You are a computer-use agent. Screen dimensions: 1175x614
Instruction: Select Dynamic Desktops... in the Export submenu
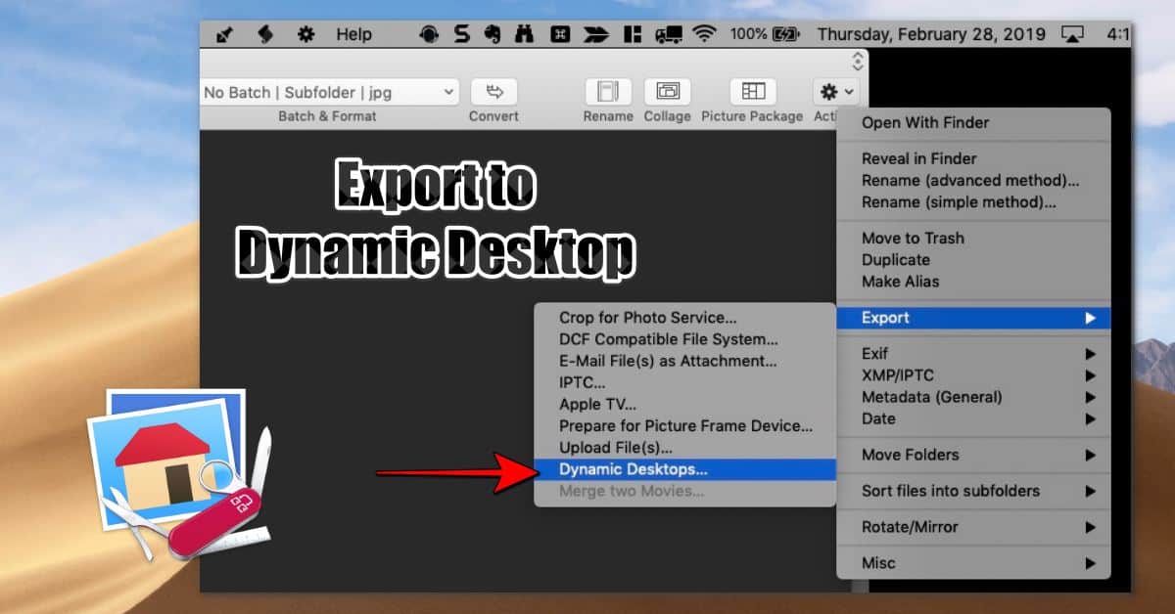[x=684, y=469]
